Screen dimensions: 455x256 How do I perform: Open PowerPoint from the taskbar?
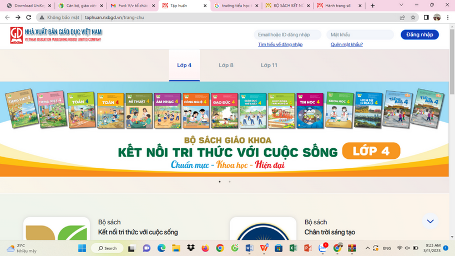(308, 248)
